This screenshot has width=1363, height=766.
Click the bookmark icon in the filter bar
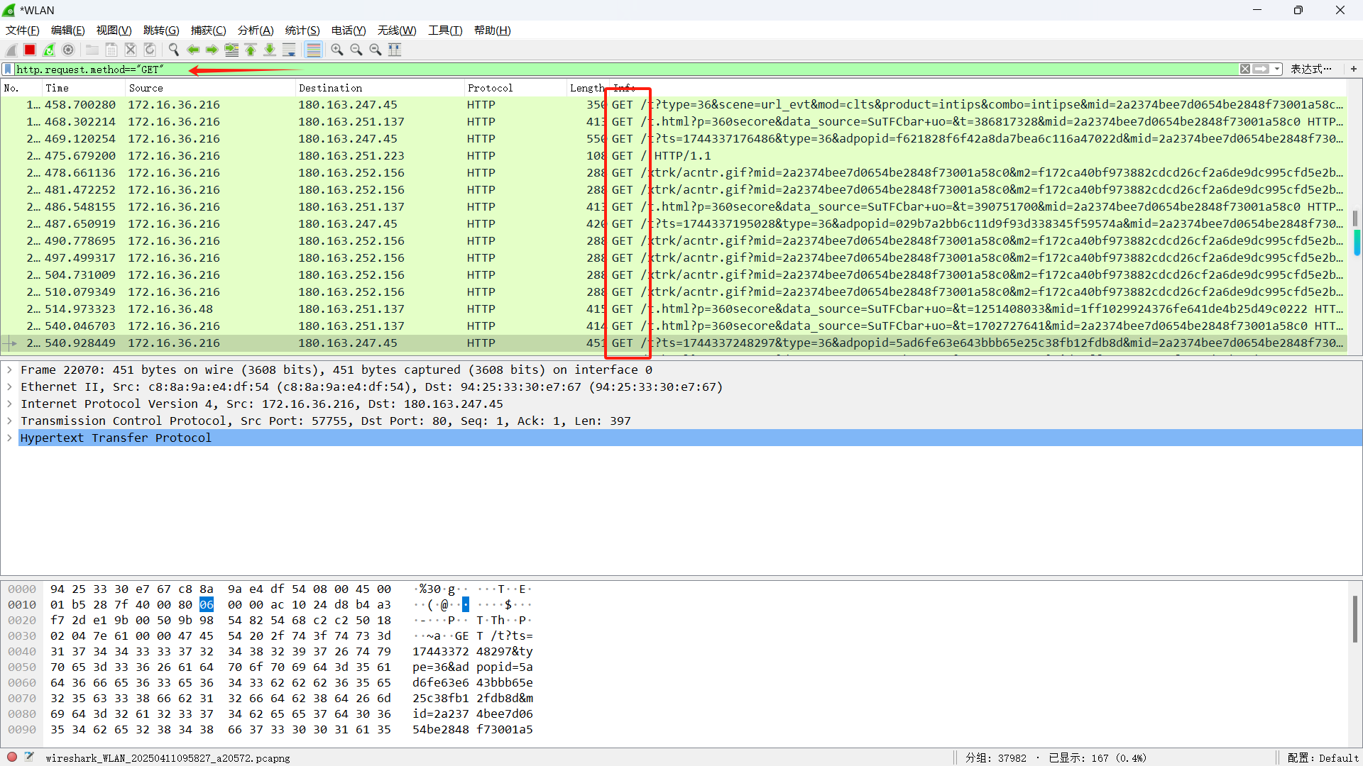8,69
